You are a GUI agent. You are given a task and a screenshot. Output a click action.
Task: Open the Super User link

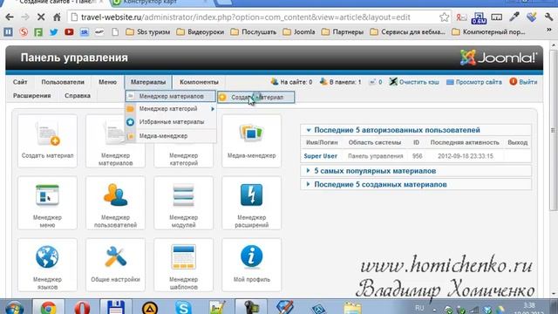coord(320,156)
